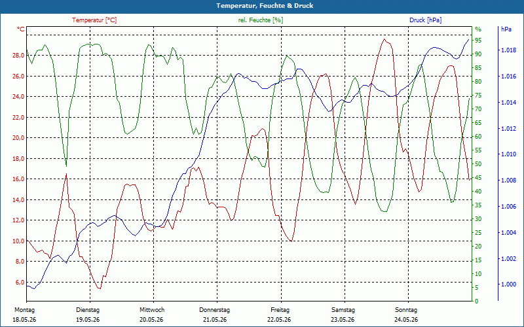Screen dimensions: 524x327
Task: Select the green 'rel. Feuchte [%]' legend label
Action: (x=261, y=20)
